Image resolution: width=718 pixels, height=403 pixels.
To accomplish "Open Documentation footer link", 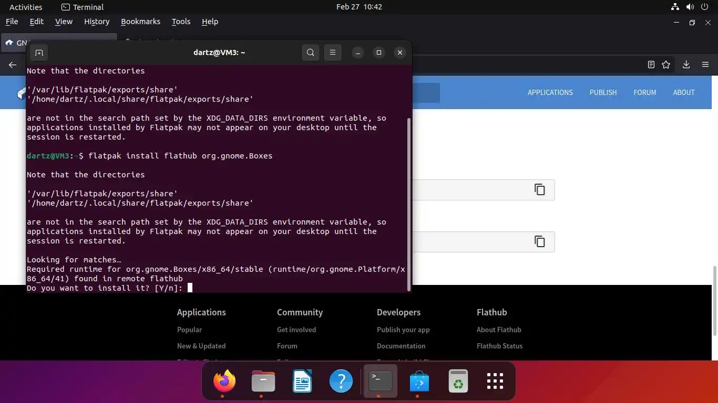I will tap(401, 346).
